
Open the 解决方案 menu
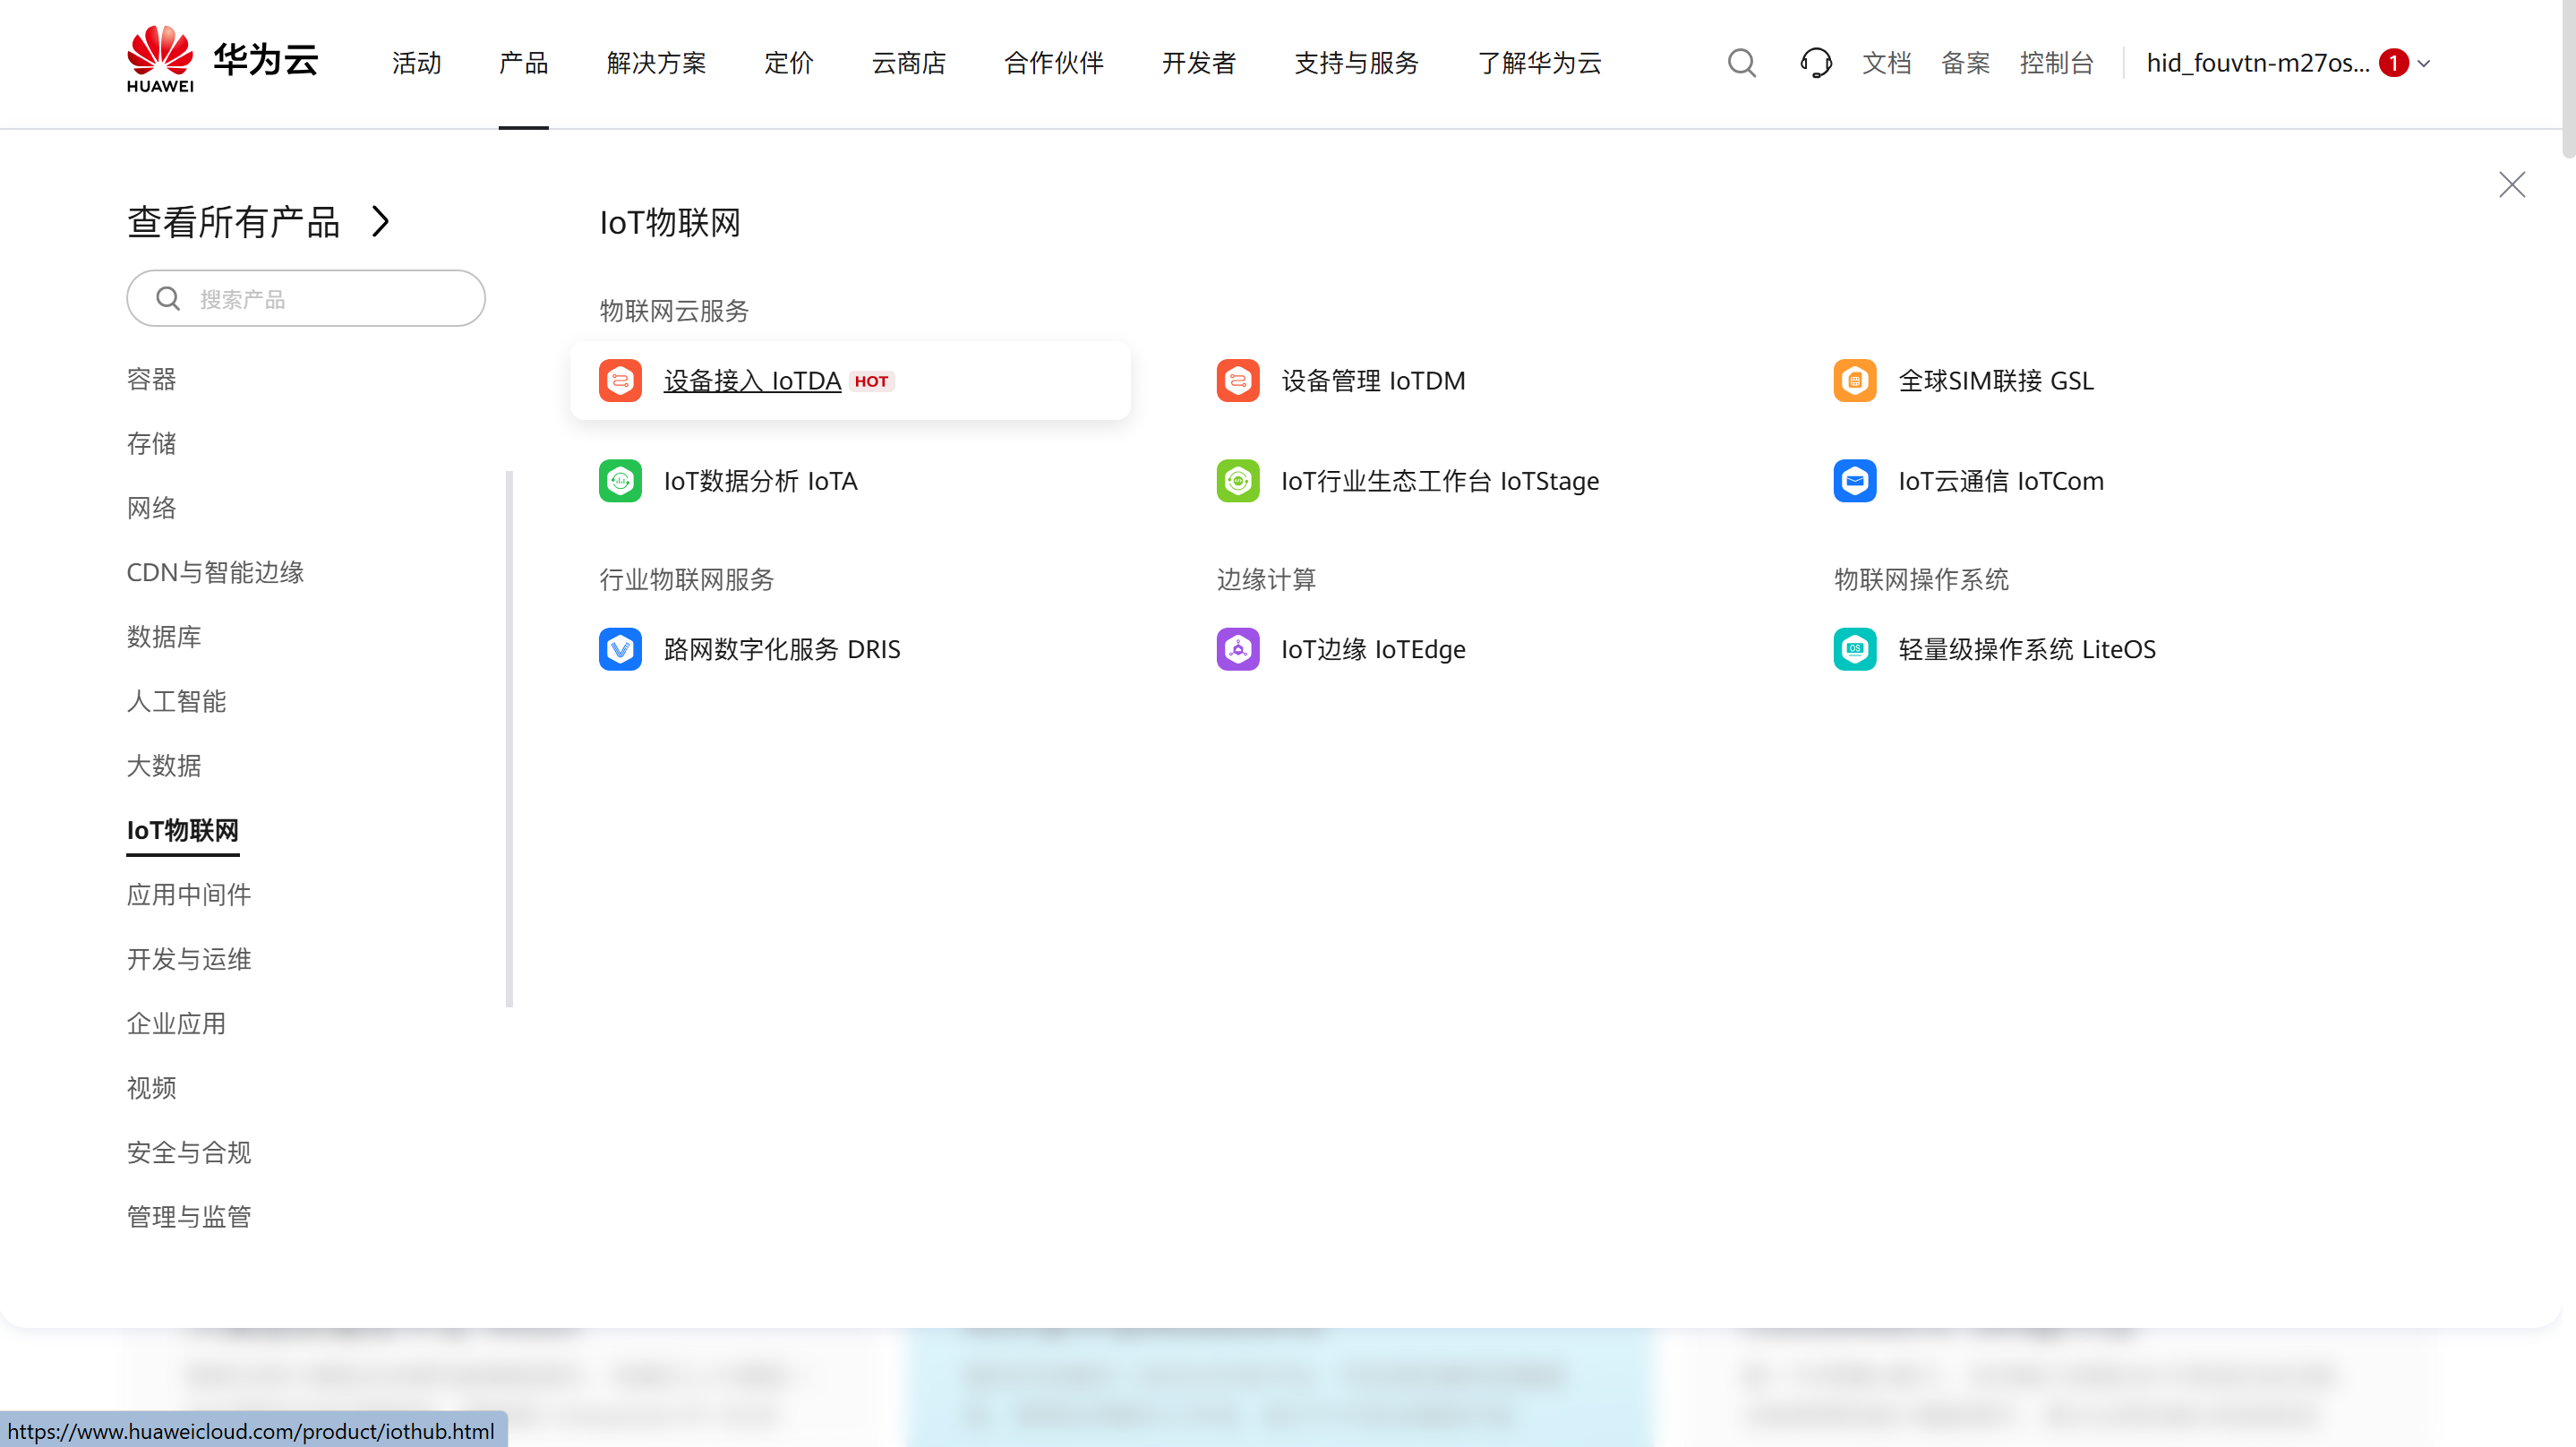tap(656, 63)
